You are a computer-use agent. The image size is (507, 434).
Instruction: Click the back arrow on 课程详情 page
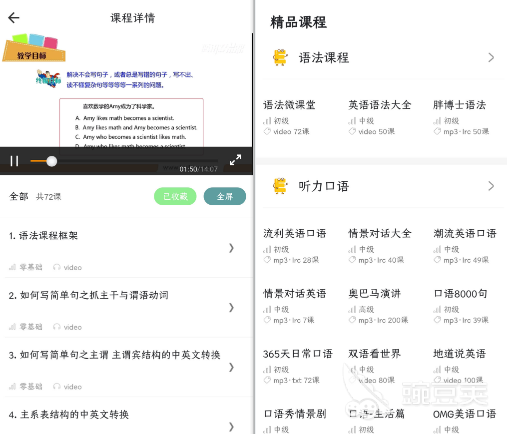[13, 17]
